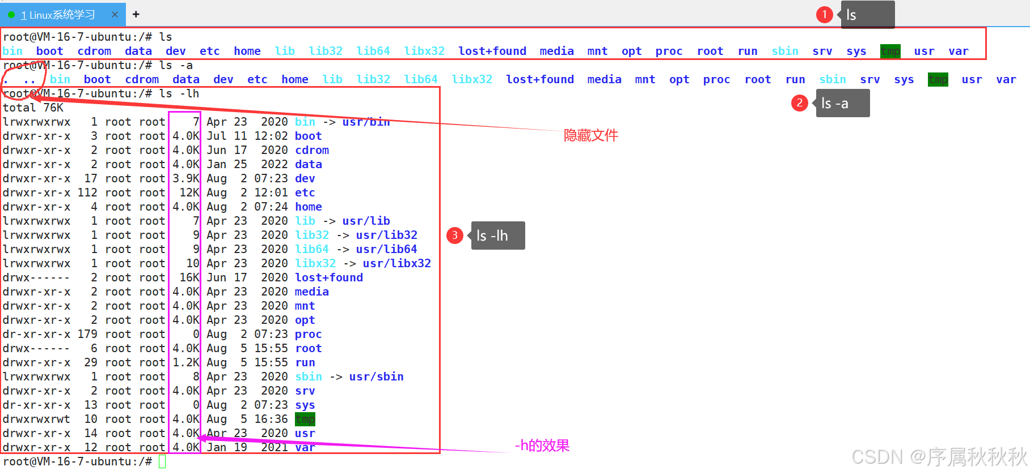Click the green connection status dot on the tab

click(x=11, y=15)
